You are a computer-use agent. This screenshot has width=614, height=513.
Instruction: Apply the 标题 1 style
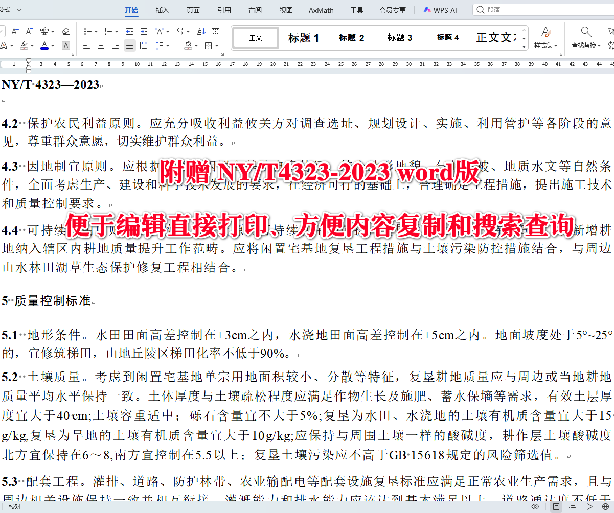coord(303,37)
